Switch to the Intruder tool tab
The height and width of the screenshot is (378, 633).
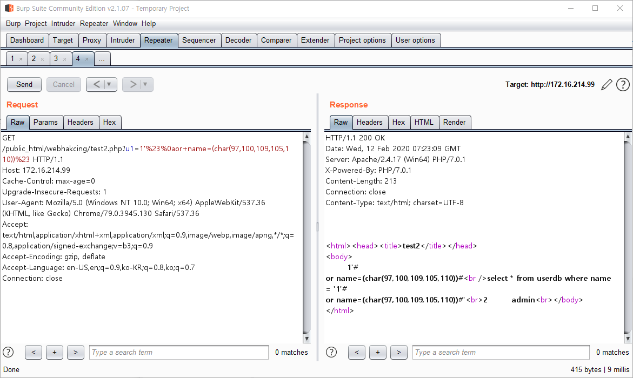(x=123, y=40)
